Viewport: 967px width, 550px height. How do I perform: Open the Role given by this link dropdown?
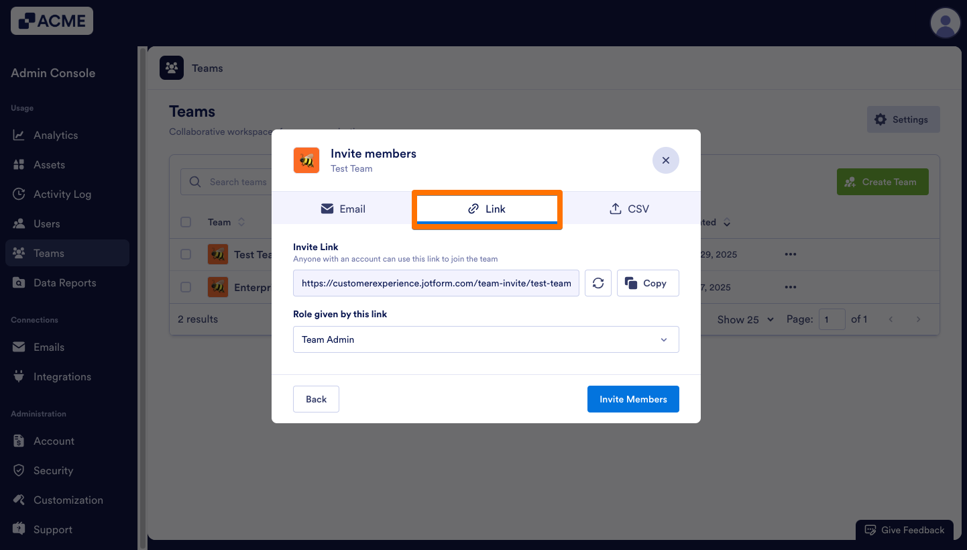[486, 339]
